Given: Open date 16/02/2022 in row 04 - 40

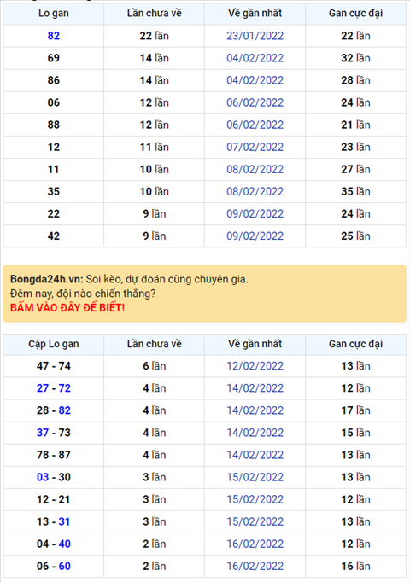Looking at the screenshot, I should tap(255, 544).
